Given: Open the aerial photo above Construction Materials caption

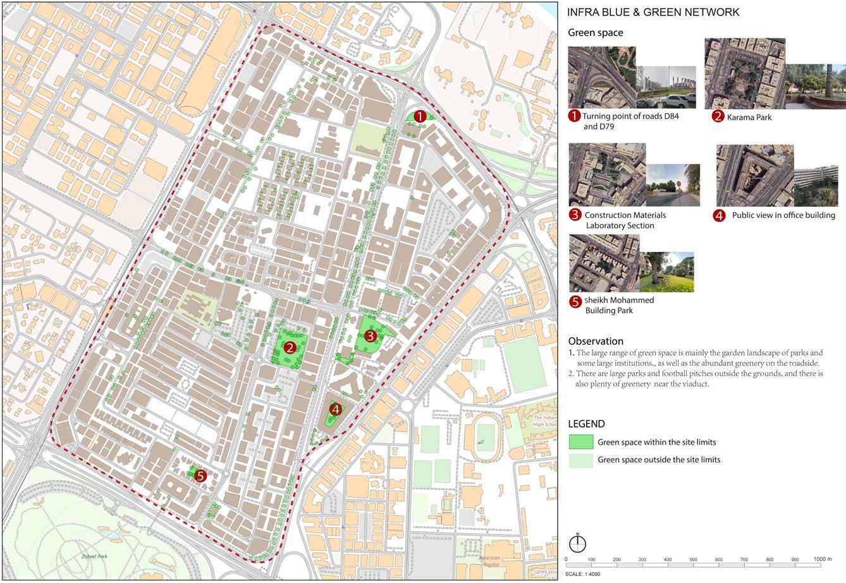Looking at the screenshot, I should point(607,175).
